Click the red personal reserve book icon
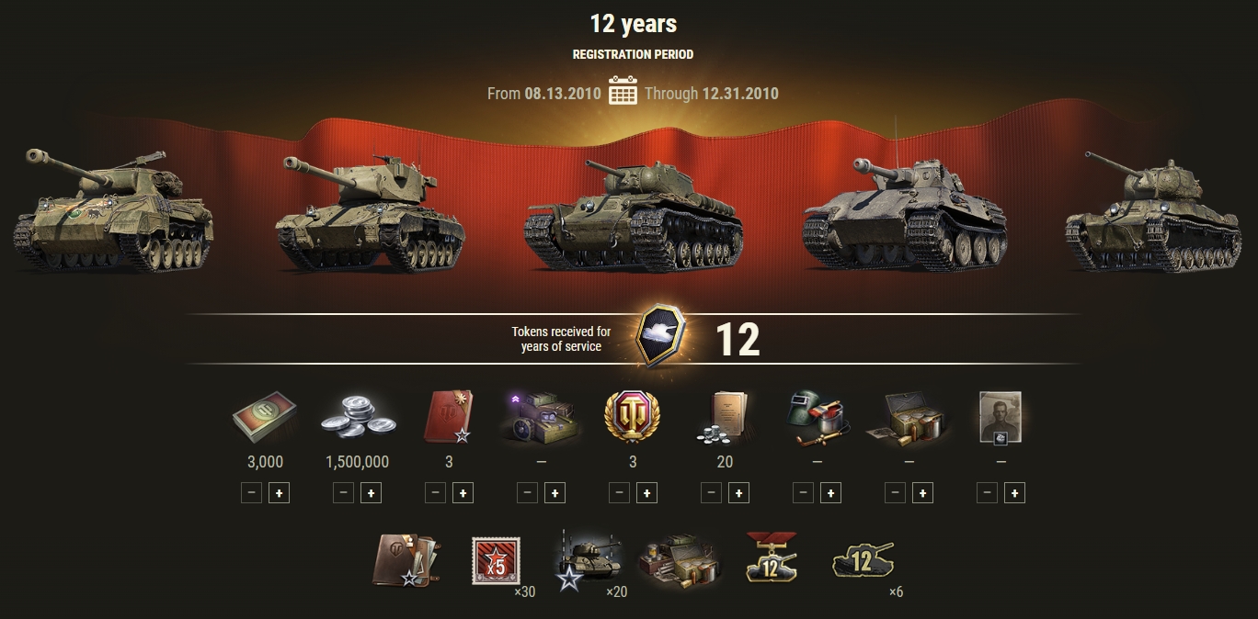1258x619 pixels. tap(448, 417)
